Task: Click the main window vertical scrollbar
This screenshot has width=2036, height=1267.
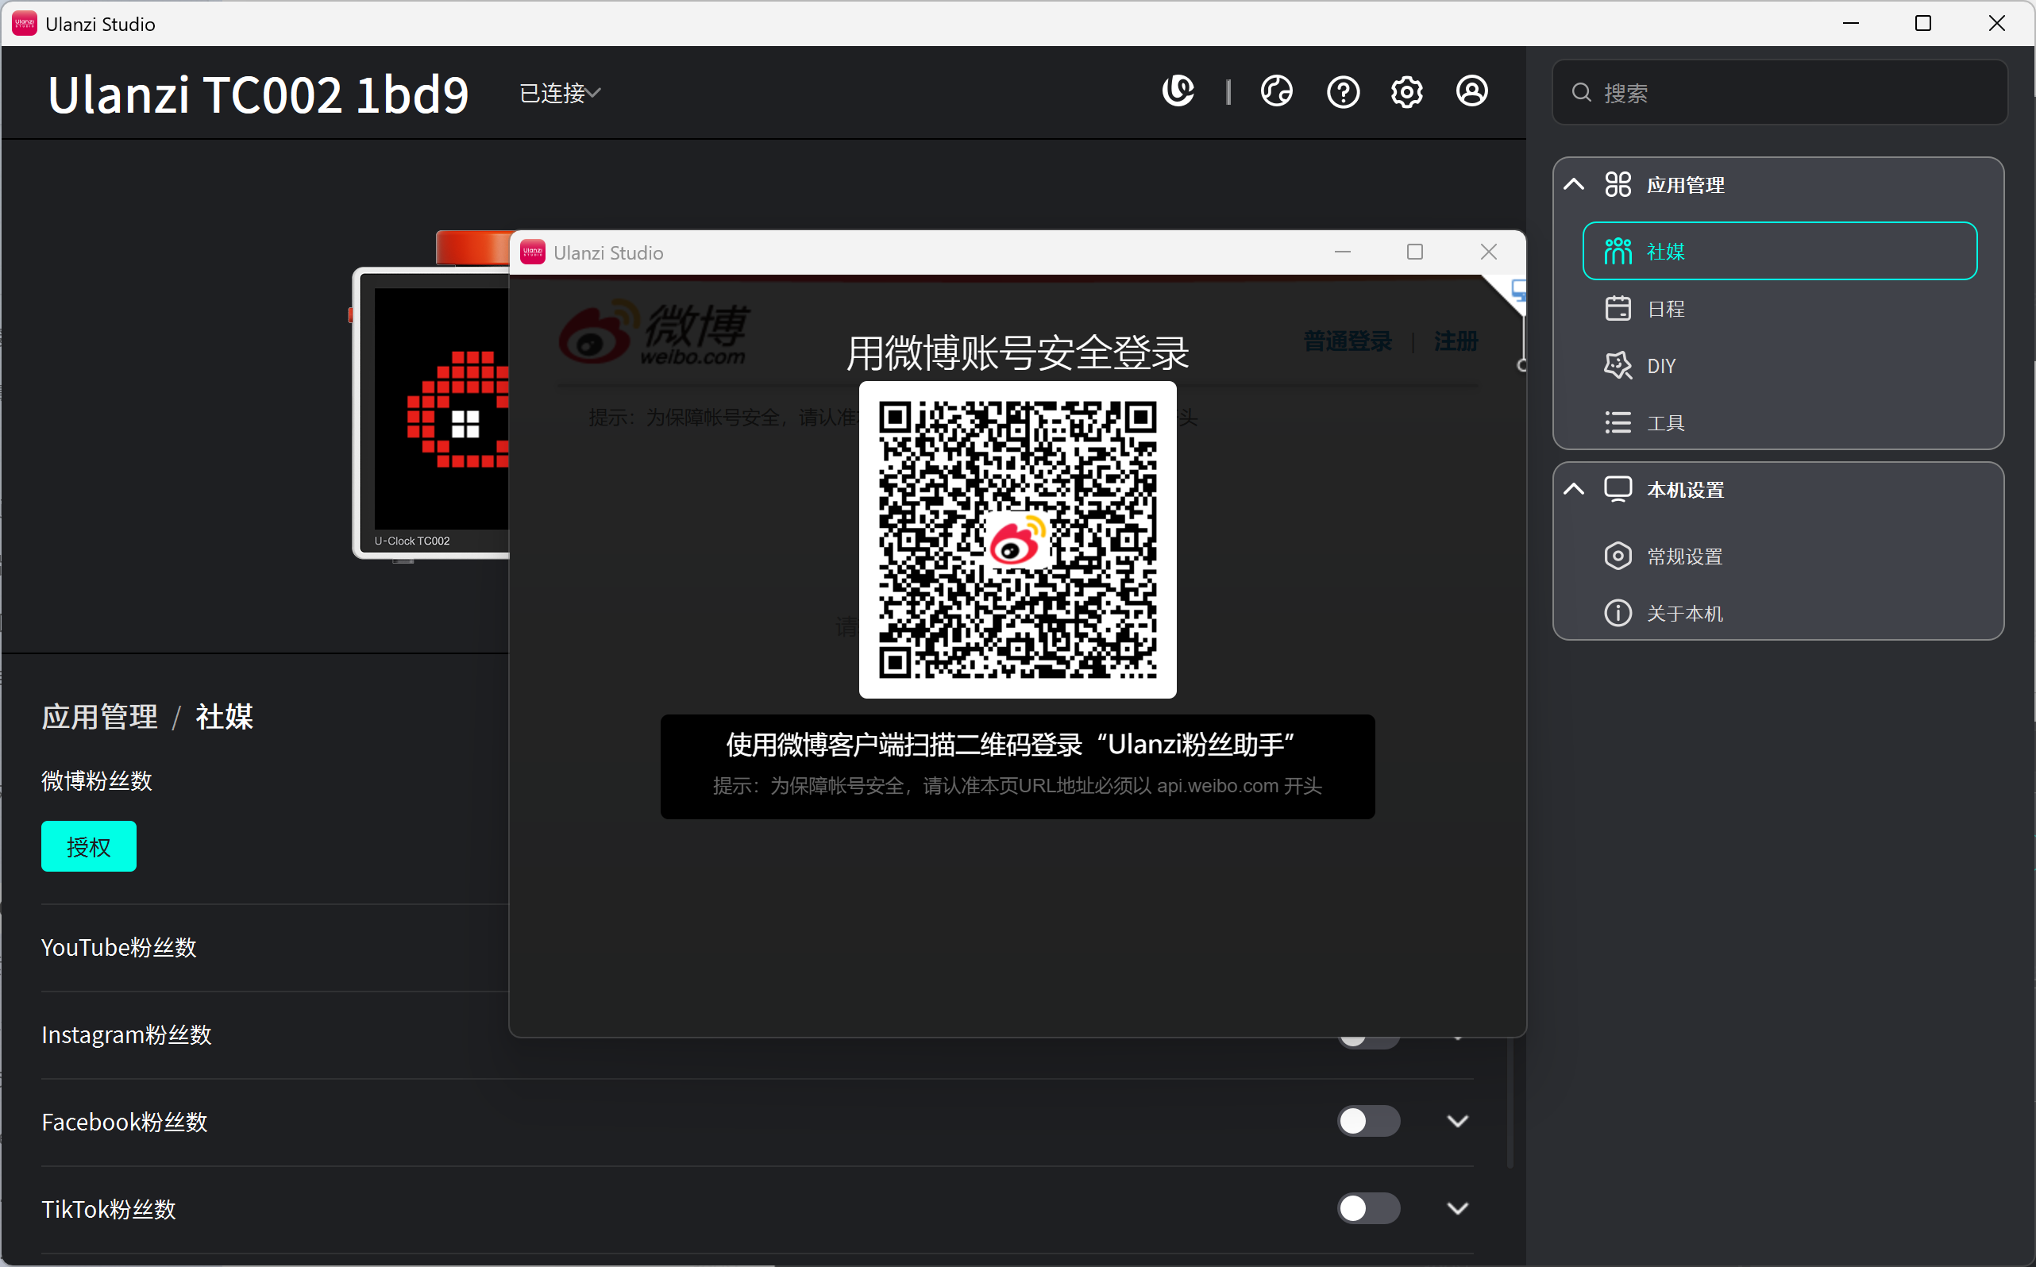Action: click(x=1510, y=1102)
